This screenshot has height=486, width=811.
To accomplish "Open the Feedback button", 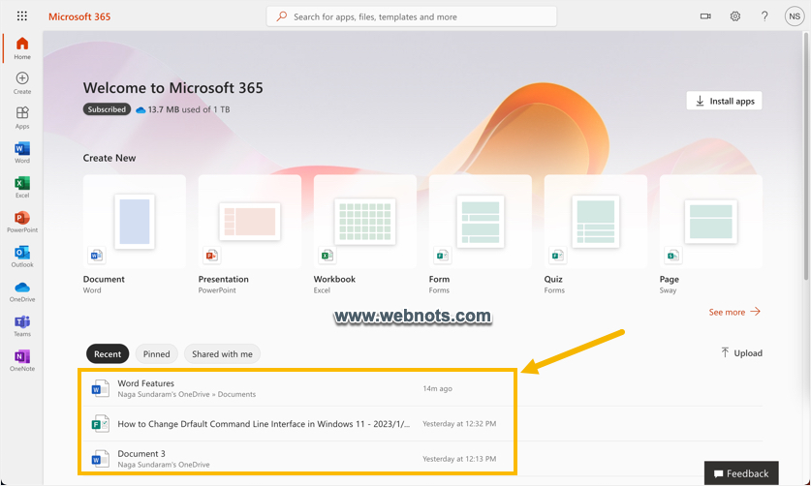I will click(741, 473).
